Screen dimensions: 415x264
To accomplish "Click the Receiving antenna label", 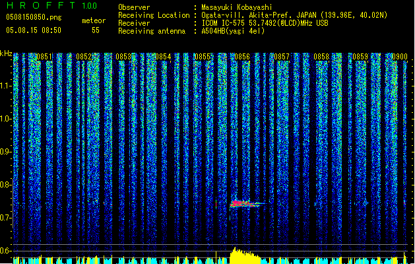I will (x=152, y=31).
